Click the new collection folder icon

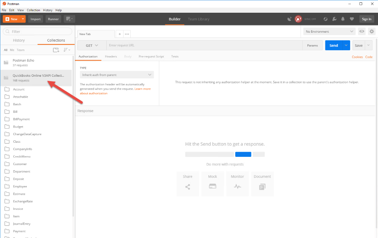click(x=56, y=50)
